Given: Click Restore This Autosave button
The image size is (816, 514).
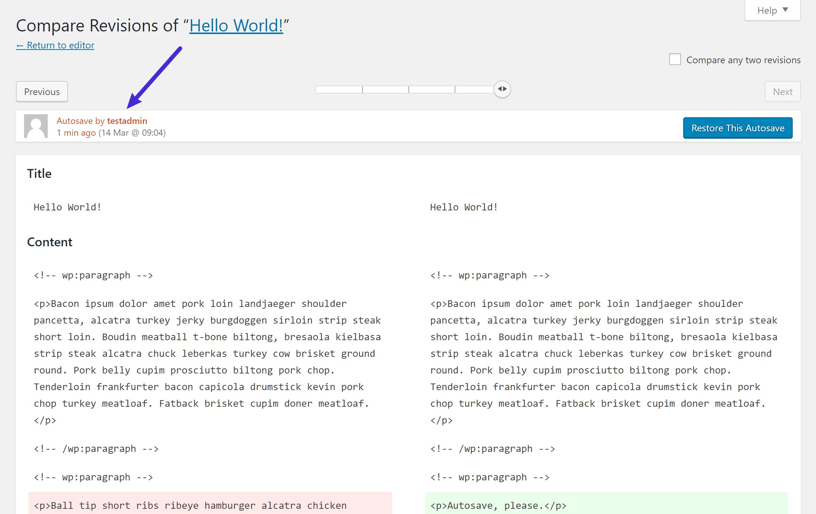Looking at the screenshot, I should tap(738, 128).
